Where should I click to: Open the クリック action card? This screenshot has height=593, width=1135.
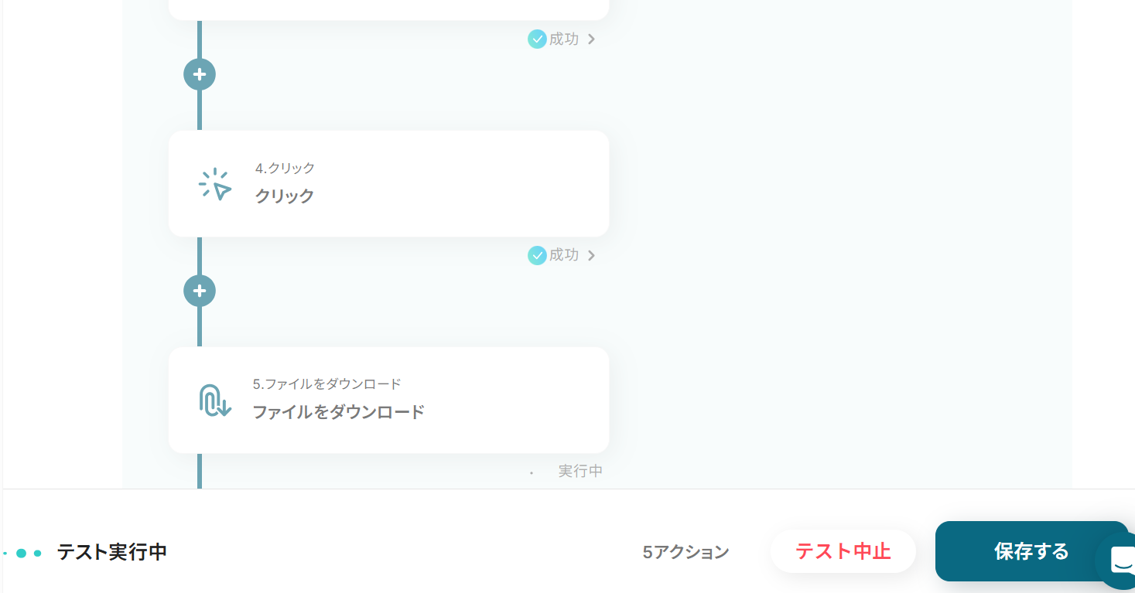388,183
